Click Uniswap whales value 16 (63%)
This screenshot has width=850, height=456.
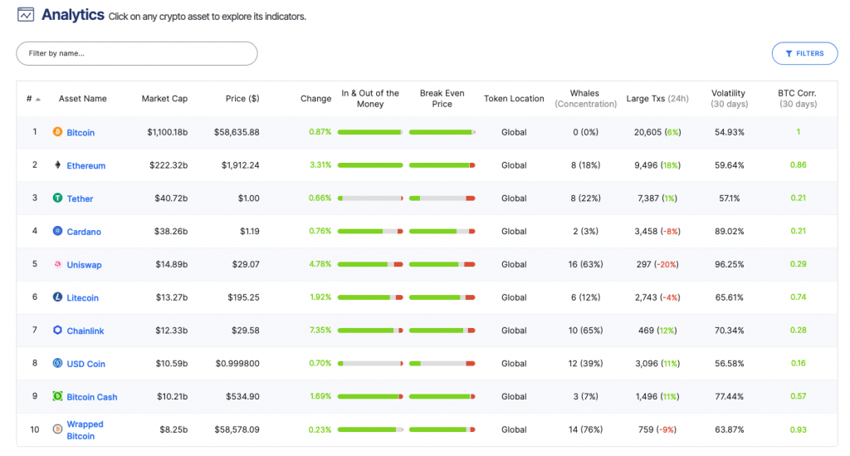(585, 265)
